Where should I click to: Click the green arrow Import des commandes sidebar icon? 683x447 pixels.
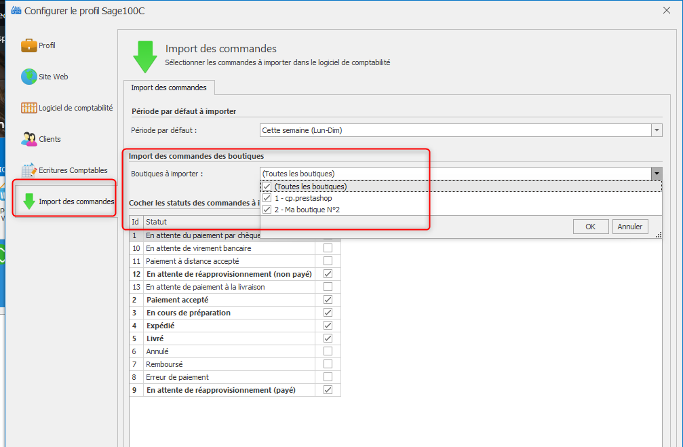point(28,201)
